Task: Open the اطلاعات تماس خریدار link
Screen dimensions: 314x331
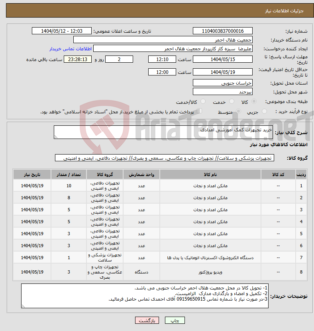Action: click(x=71, y=49)
